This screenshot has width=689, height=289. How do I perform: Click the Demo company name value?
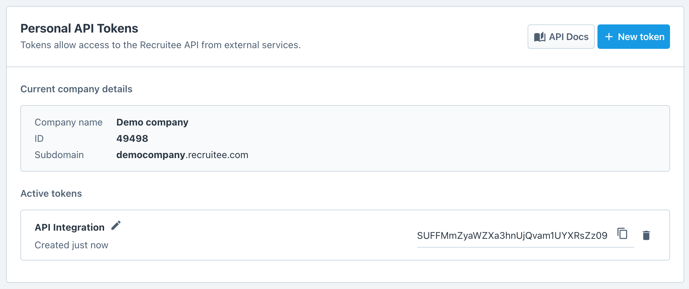click(152, 122)
